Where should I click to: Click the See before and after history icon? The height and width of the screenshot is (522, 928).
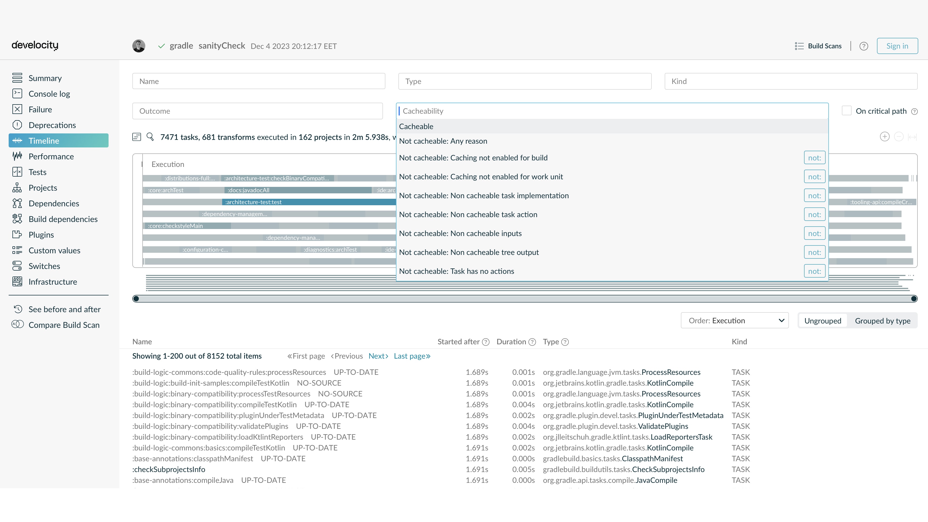18,309
